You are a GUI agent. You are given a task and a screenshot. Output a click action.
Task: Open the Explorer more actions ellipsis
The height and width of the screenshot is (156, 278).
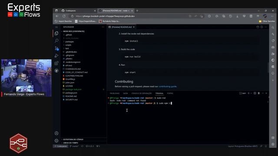(x=103, y=27)
